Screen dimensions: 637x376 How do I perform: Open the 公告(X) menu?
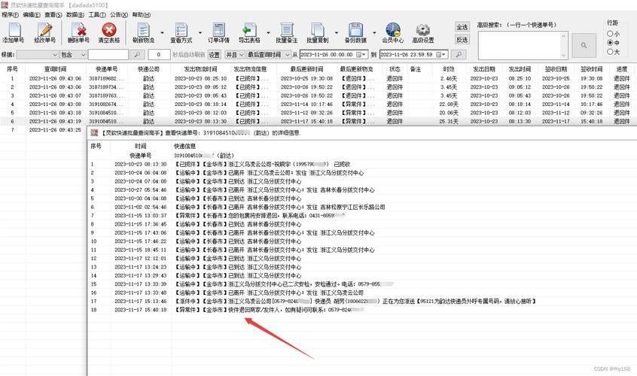point(119,14)
